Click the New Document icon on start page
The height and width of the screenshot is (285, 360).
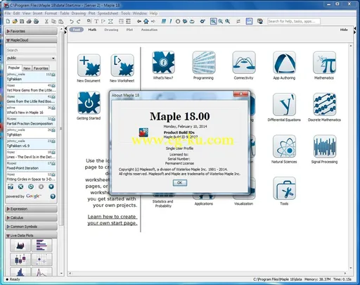[x=89, y=65]
